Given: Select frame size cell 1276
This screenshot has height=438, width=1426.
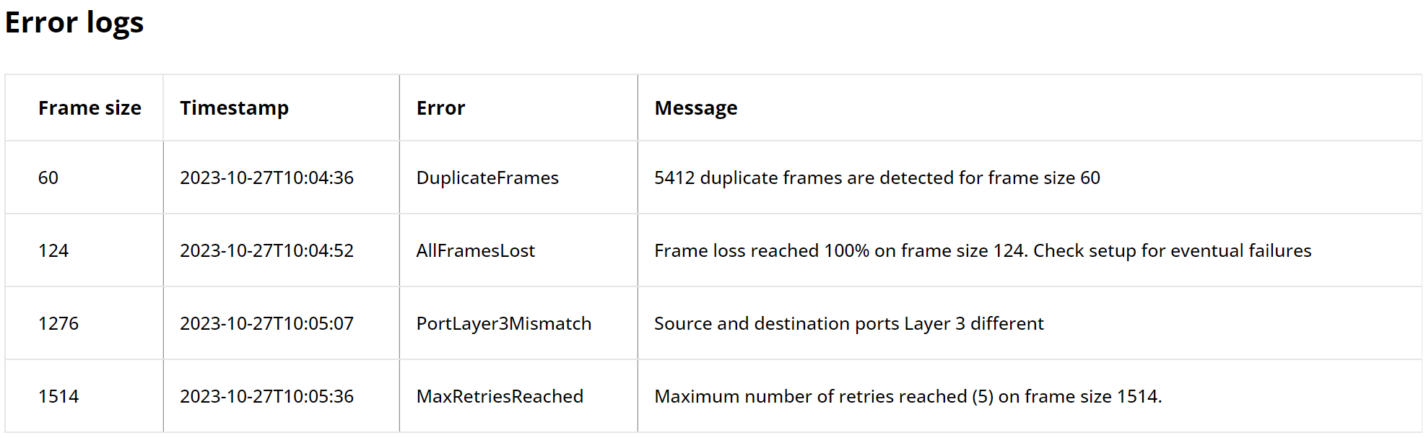Looking at the screenshot, I should point(58,324).
